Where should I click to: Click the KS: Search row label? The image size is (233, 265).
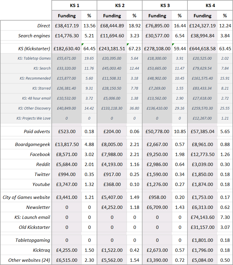pyautogui.click(x=42, y=68)
